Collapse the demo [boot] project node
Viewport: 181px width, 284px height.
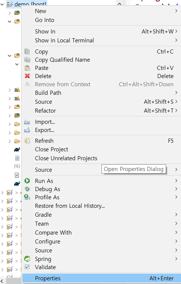[x=2, y=4]
